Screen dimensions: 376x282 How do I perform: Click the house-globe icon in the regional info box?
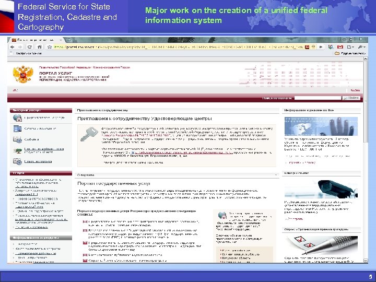click(x=222, y=215)
